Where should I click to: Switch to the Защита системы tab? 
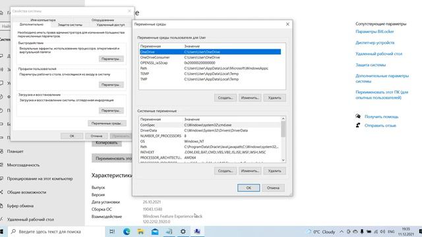(x=70, y=25)
